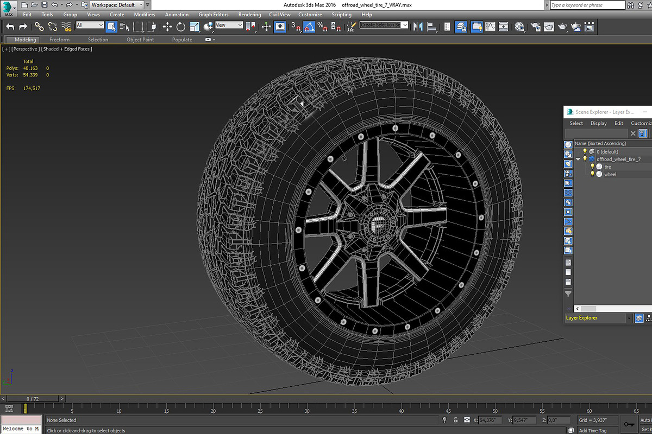Open Workspace: Default dropdown

tap(117, 5)
